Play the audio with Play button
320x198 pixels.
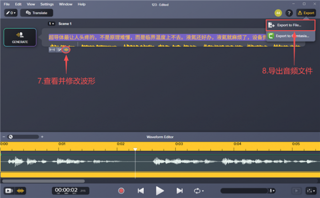[x=160, y=190]
